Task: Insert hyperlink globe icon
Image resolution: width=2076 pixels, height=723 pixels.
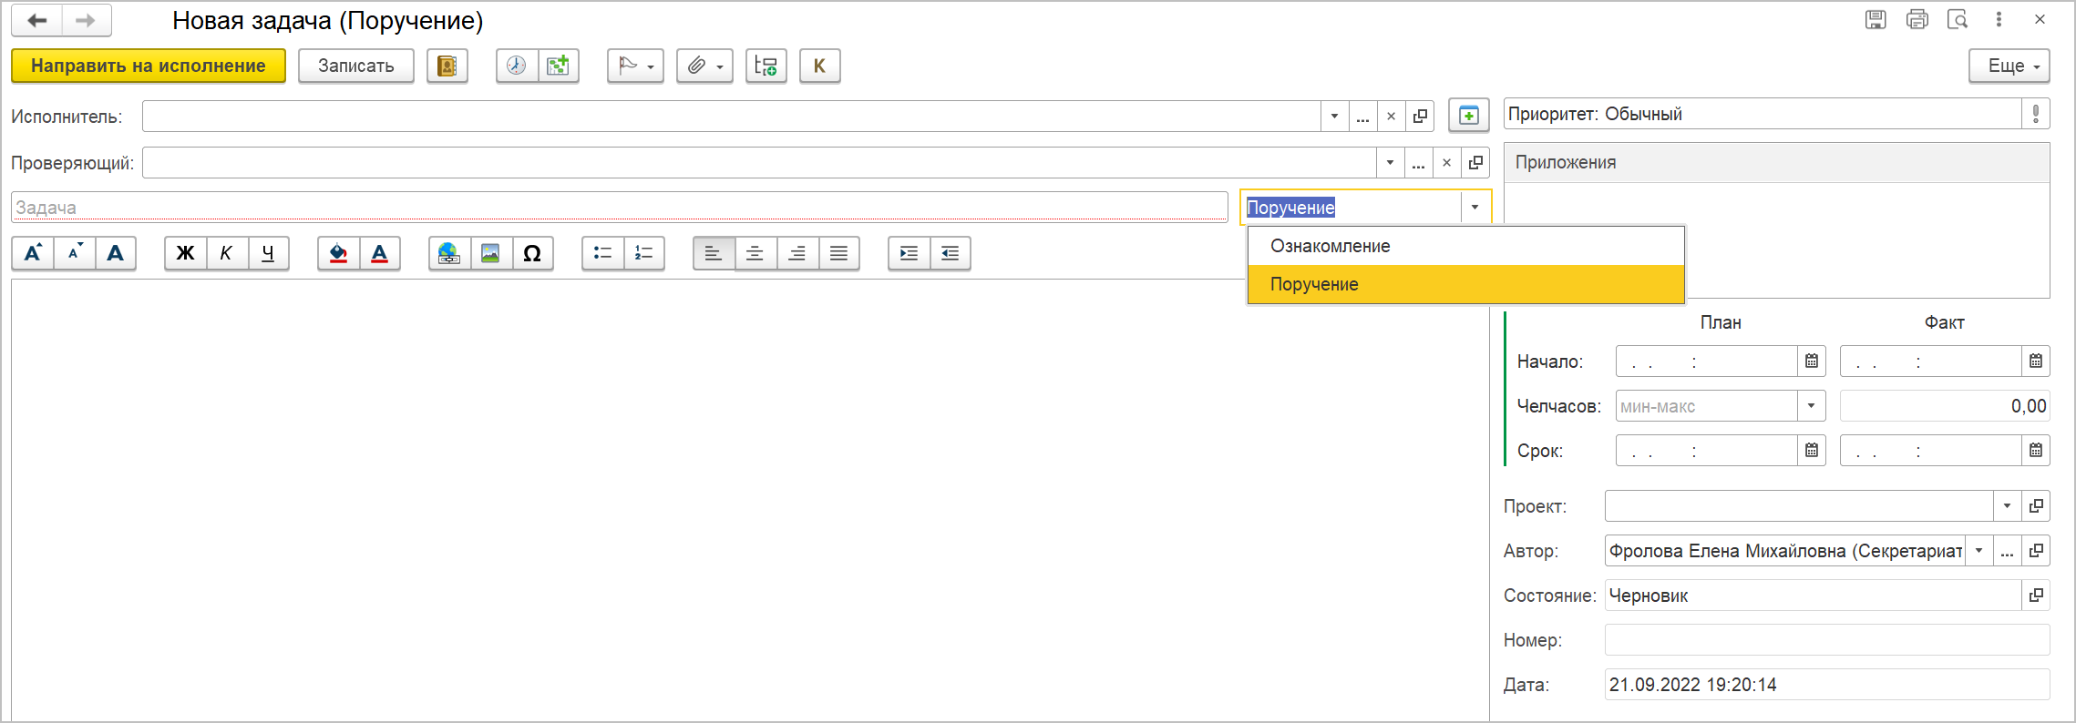Action: coord(449,252)
